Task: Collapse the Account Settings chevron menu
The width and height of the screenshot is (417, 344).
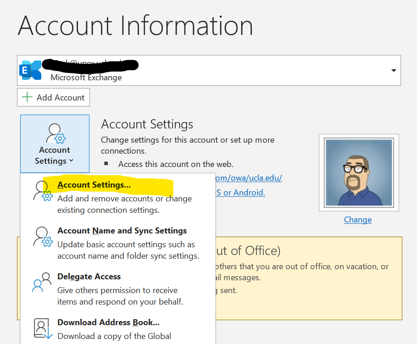Action: 71,161
